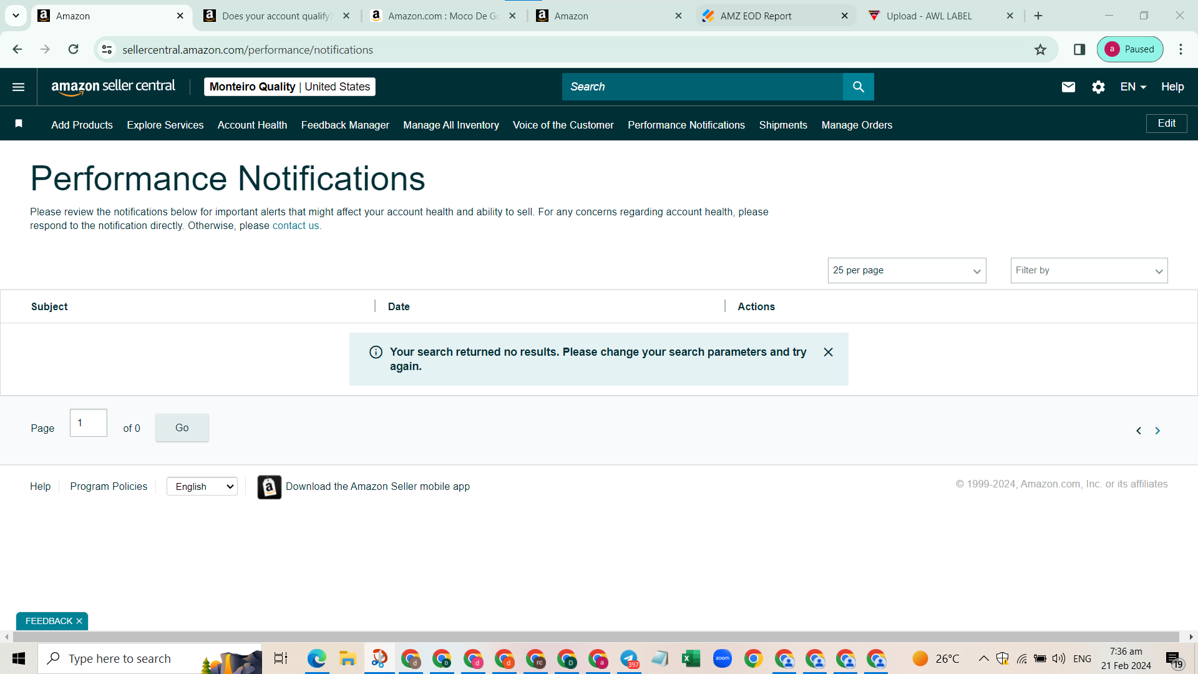Click Download the Amazon Seller mobile app

pyautogui.click(x=377, y=487)
